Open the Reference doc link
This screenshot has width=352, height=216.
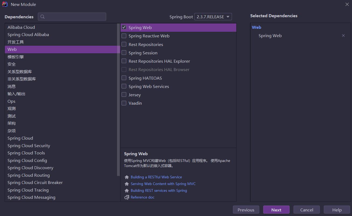143,197
